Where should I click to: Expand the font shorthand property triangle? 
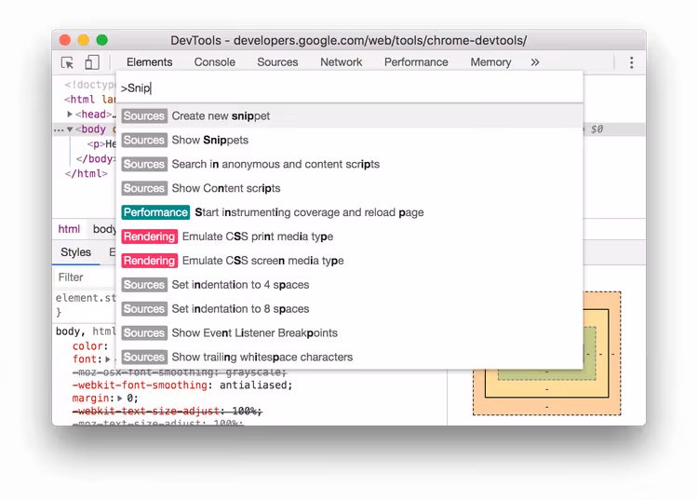pyautogui.click(x=107, y=359)
